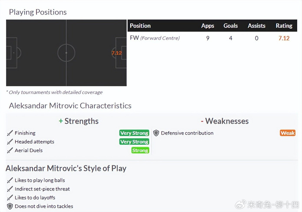The width and height of the screenshot is (302, 212).
Task: Click the orange Weak badge
Action: pos(287,133)
